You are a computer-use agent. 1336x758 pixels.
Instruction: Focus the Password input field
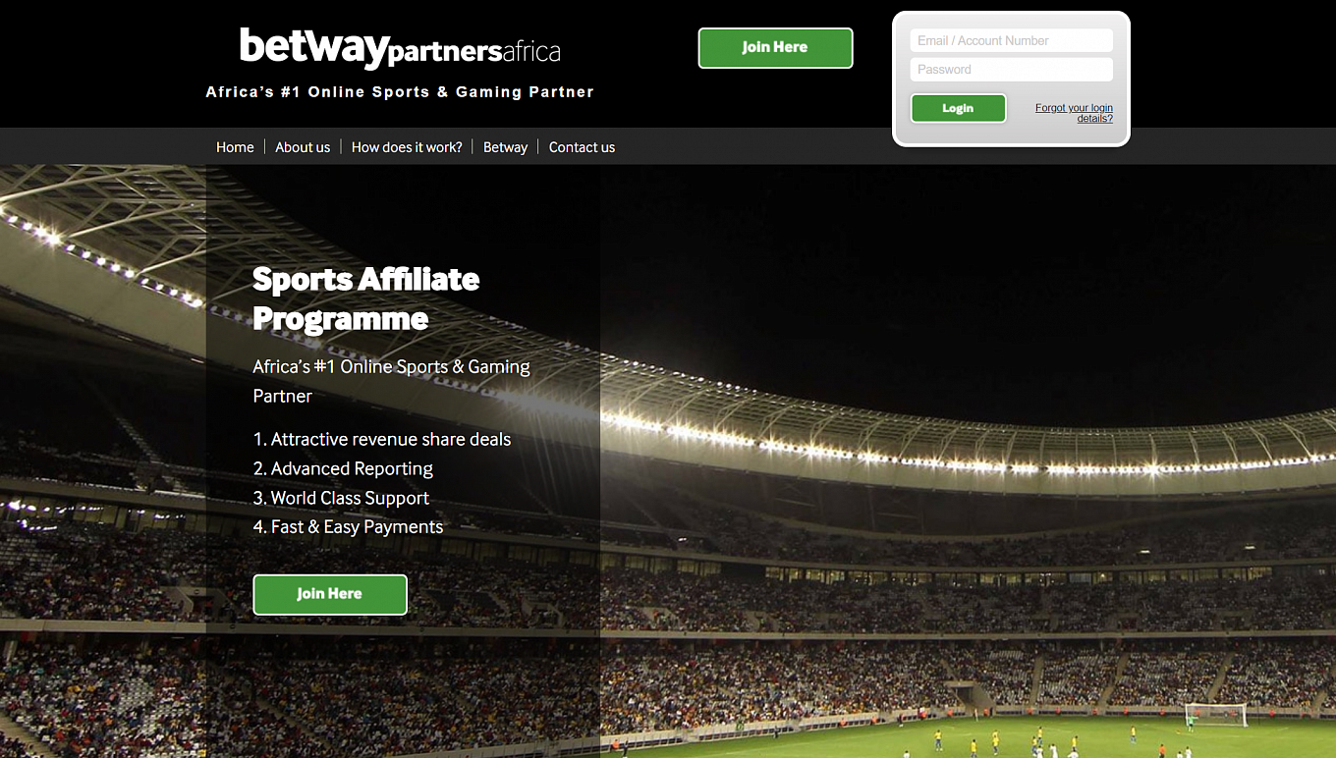[1011, 70]
